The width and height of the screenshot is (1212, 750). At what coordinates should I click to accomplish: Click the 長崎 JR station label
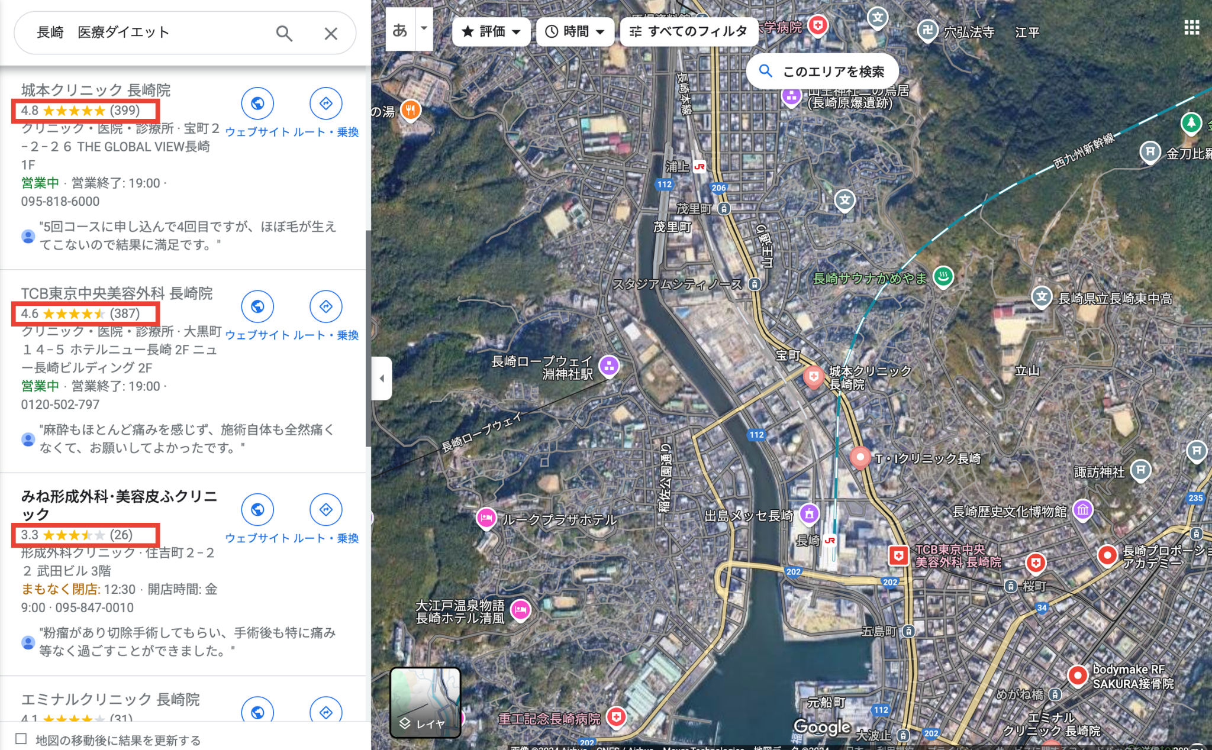point(808,540)
